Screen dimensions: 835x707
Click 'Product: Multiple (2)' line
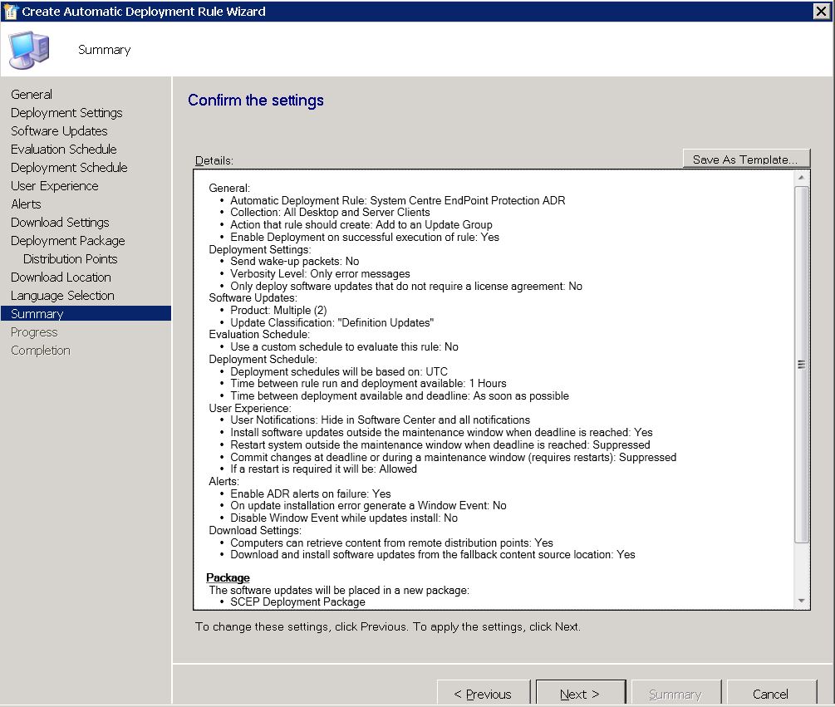(x=278, y=311)
